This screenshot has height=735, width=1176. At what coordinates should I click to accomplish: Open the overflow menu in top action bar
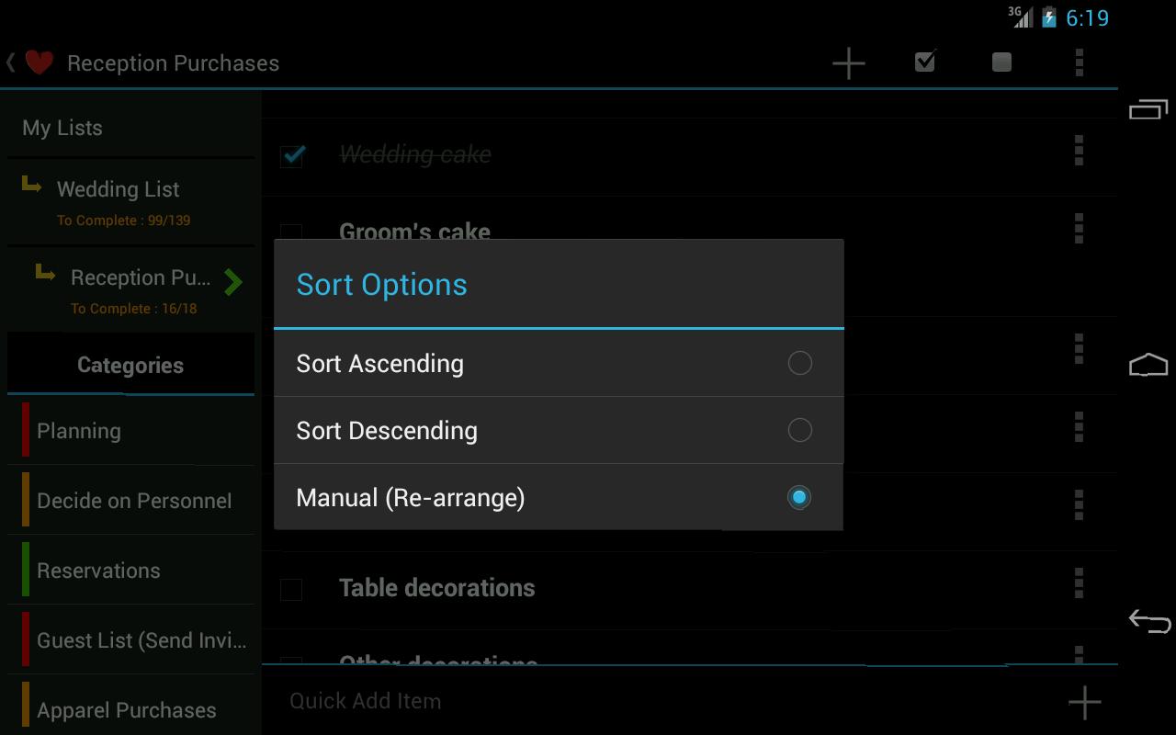coord(1079,62)
